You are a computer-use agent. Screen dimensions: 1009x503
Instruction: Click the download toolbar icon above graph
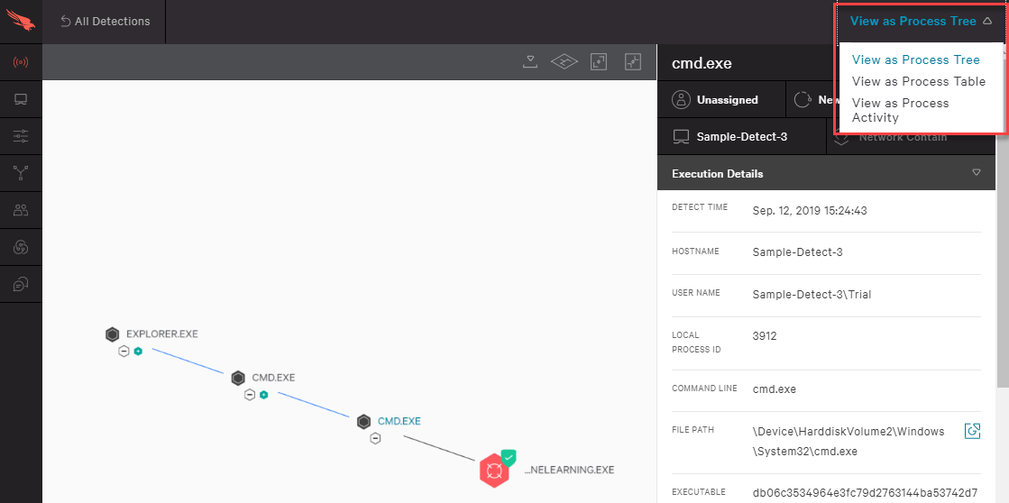click(x=530, y=61)
